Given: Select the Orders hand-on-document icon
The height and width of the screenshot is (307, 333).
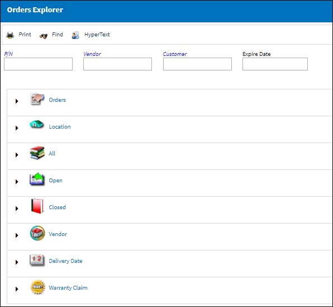Looking at the screenshot, I should (x=37, y=99).
